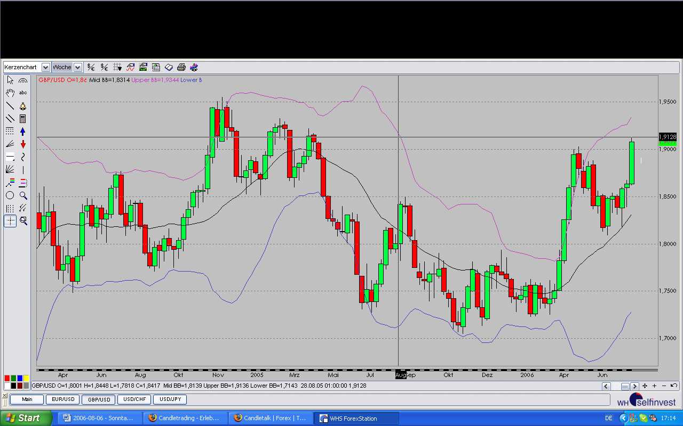Open the Kerzenchart chart type dropdown
The image size is (683, 426).
click(45, 67)
